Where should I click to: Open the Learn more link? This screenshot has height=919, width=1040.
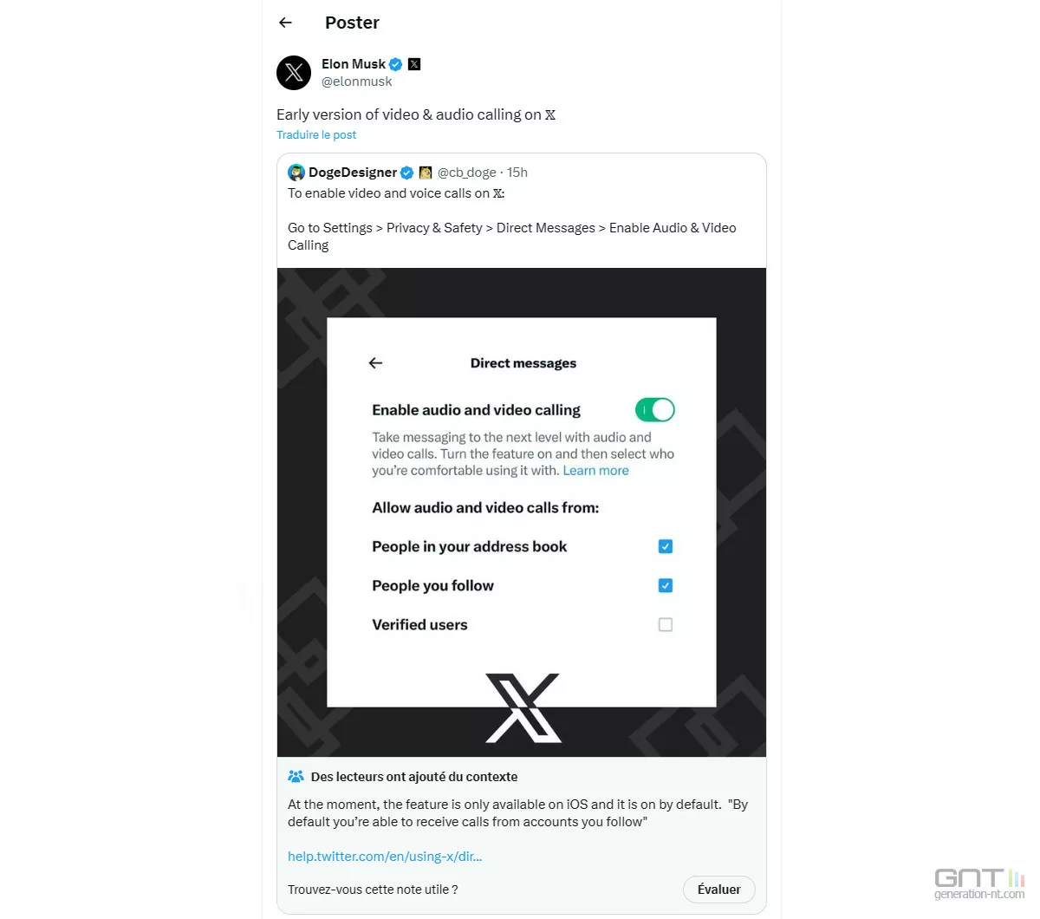(596, 471)
